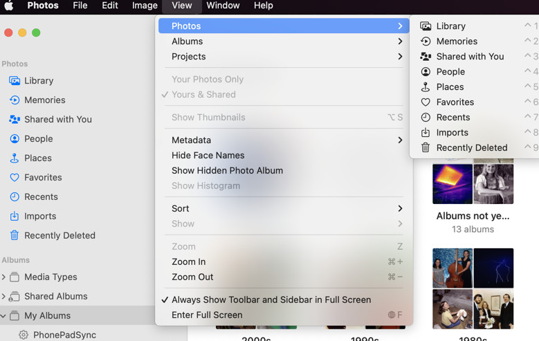Click the '13 albums' count text
Screen dimensions: 539x341
click(x=473, y=229)
